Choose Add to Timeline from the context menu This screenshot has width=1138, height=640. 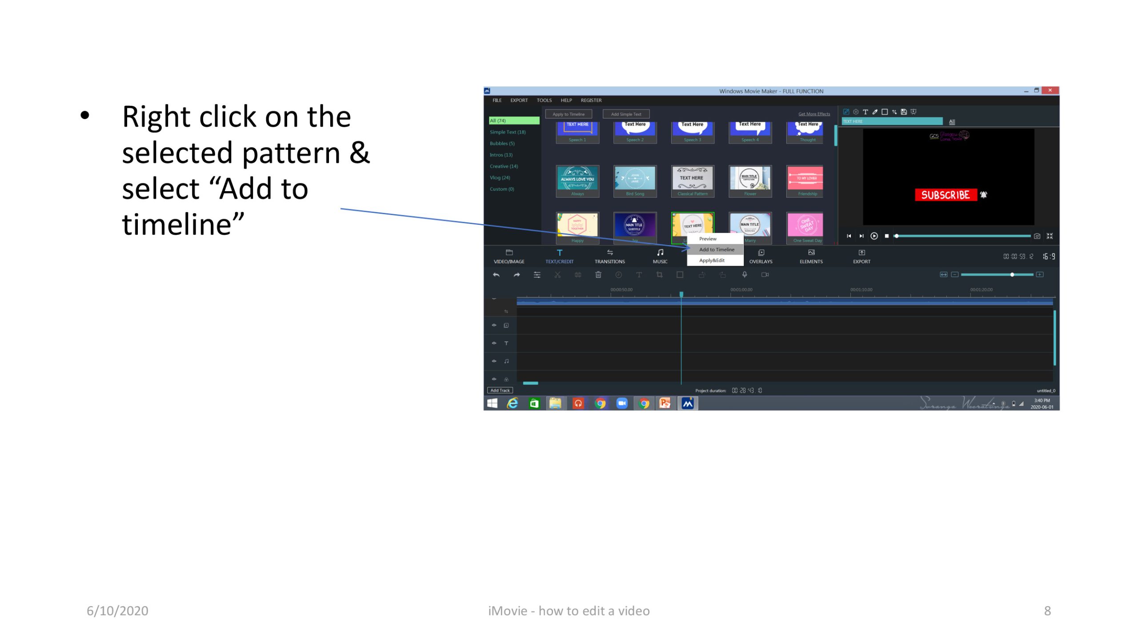click(x=716, y=250)
